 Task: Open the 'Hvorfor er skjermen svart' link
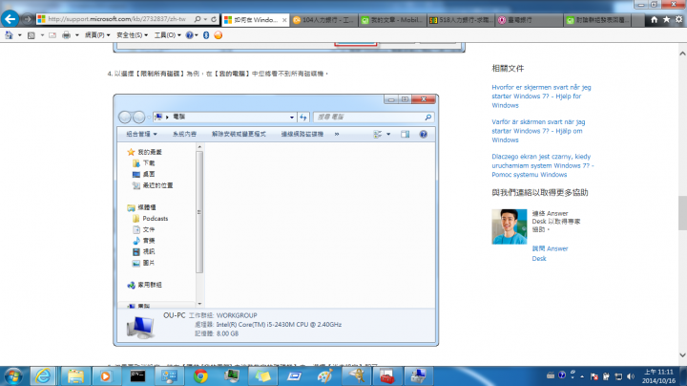[541, 96]
